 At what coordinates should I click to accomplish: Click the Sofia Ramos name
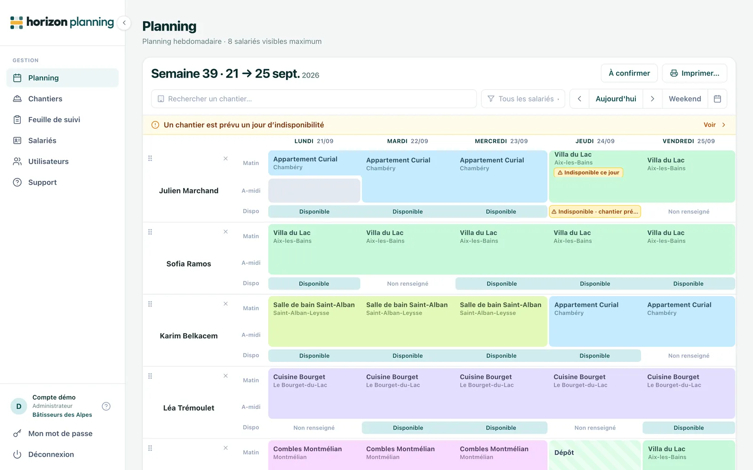point(189,264)
